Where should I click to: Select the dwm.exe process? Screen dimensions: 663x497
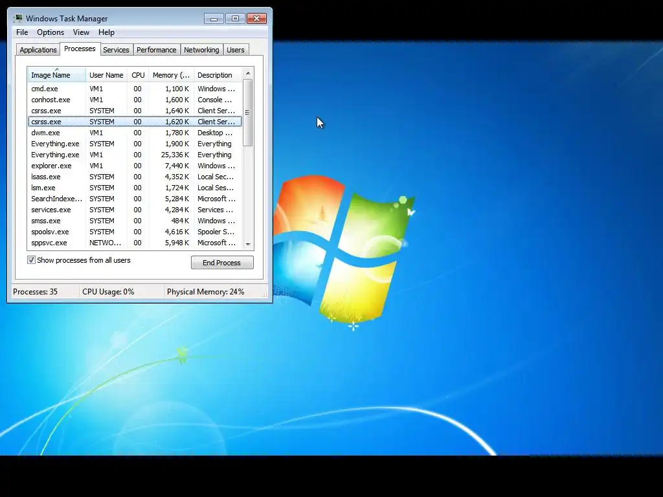(x=135, y=133)
